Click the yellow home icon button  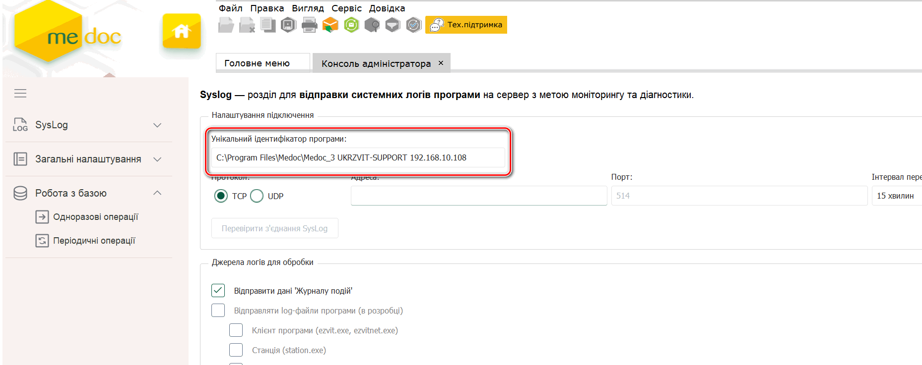[182, 31]
